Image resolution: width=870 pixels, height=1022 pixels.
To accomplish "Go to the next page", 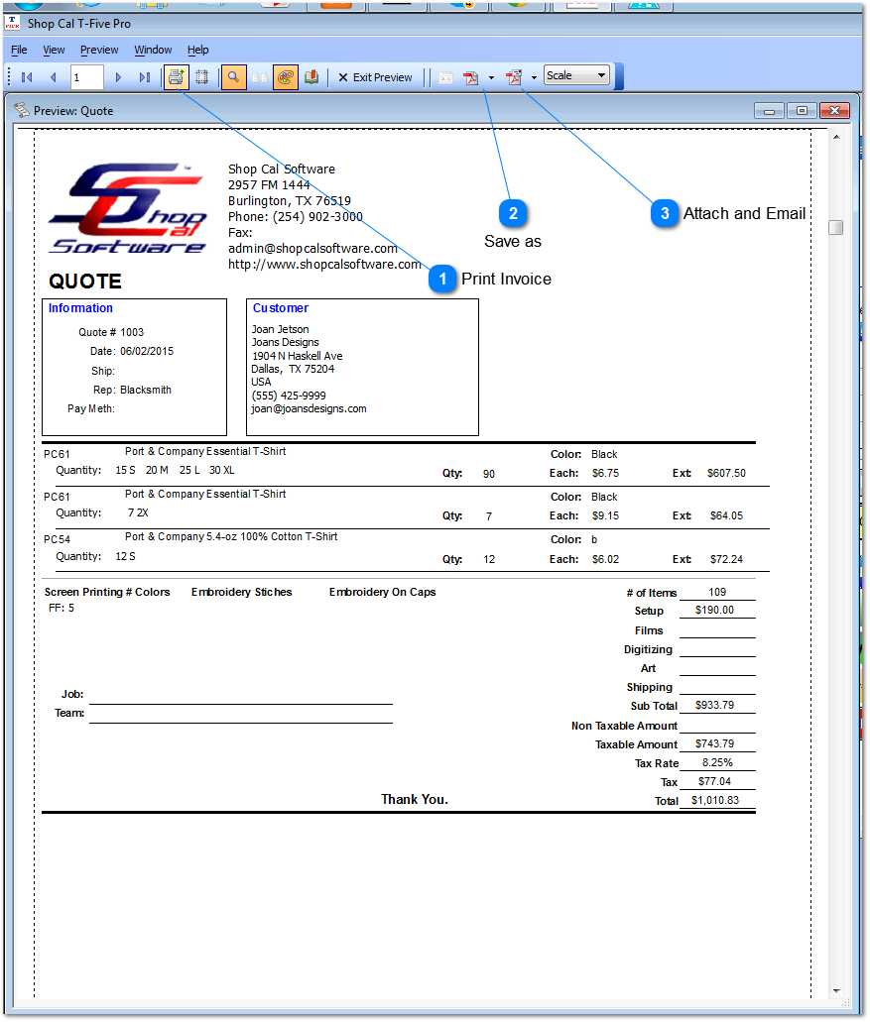I will point(118,77).
